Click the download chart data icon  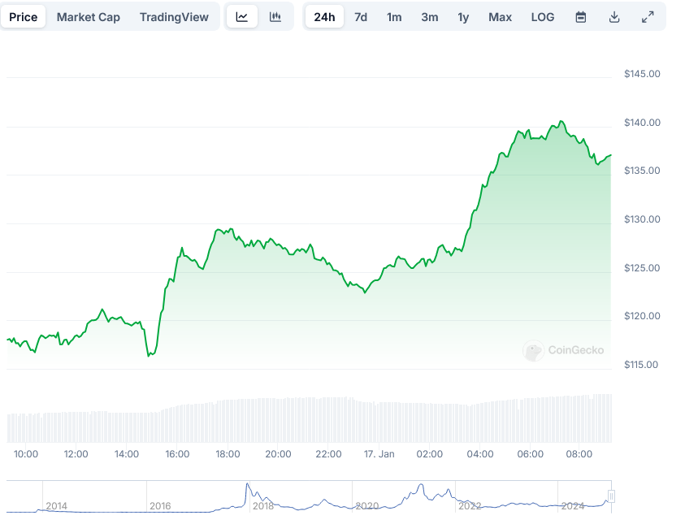point(614,17)
